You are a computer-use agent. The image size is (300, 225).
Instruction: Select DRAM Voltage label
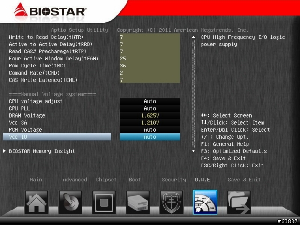coord(27,116)
